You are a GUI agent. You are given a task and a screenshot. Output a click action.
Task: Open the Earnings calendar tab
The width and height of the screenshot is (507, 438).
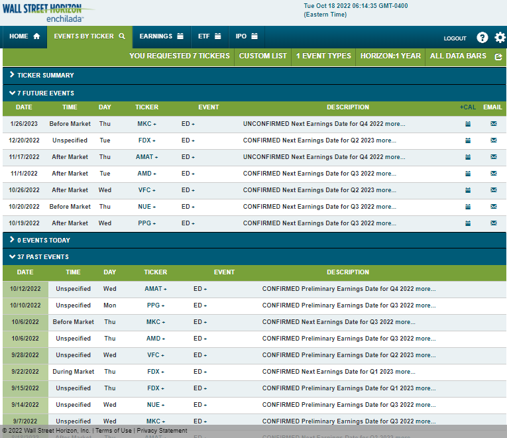pos(161,36)
